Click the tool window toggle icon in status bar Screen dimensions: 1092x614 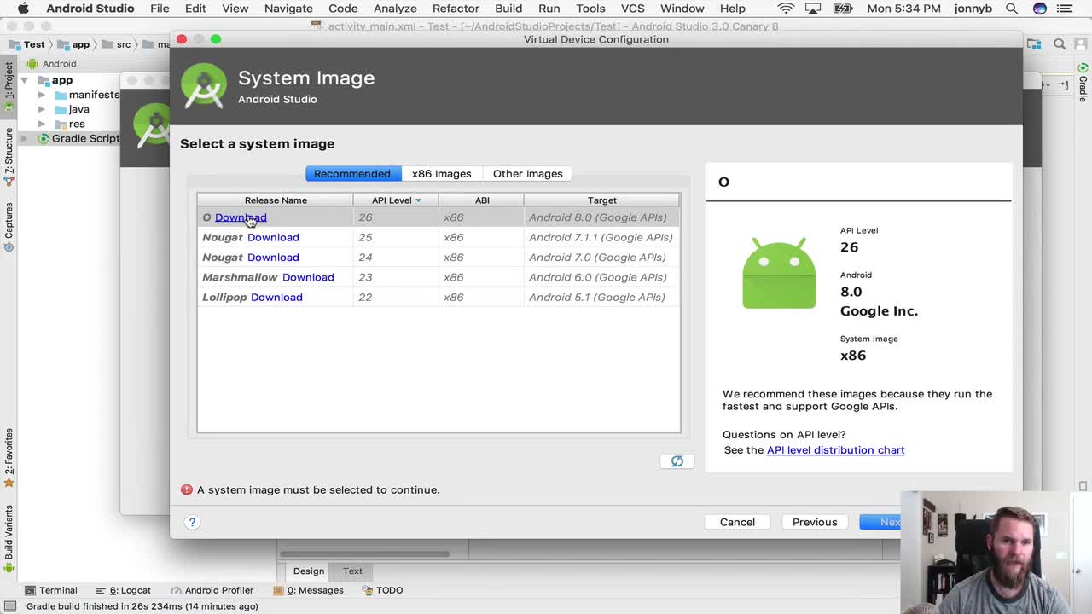pyautogui.click(x=9, y=606)
